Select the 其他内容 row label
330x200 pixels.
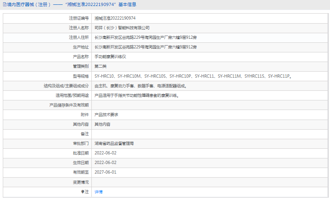click(x=81, y=124)
